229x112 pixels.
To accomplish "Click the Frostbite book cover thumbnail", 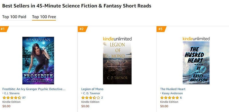I will [38, 61].
